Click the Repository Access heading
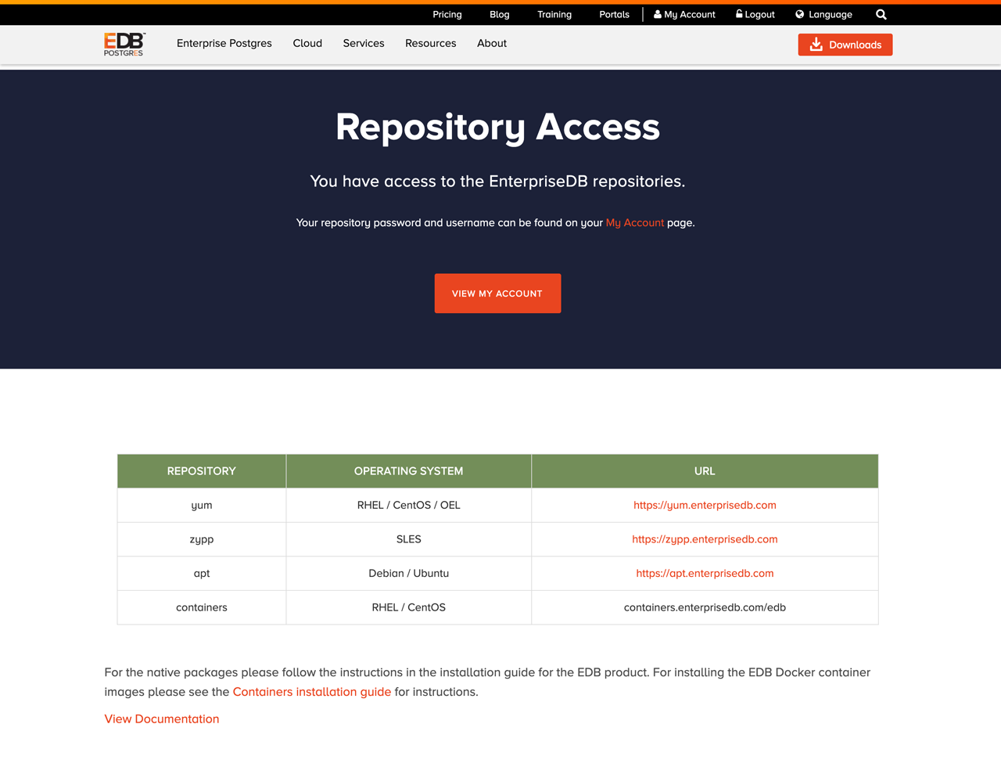 point(497,127)
